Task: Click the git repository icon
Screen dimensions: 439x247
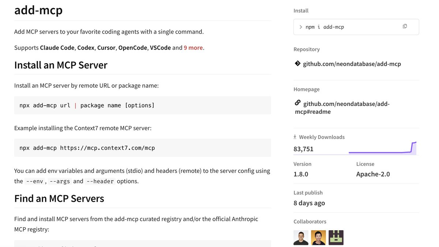Action: [298, 64]
